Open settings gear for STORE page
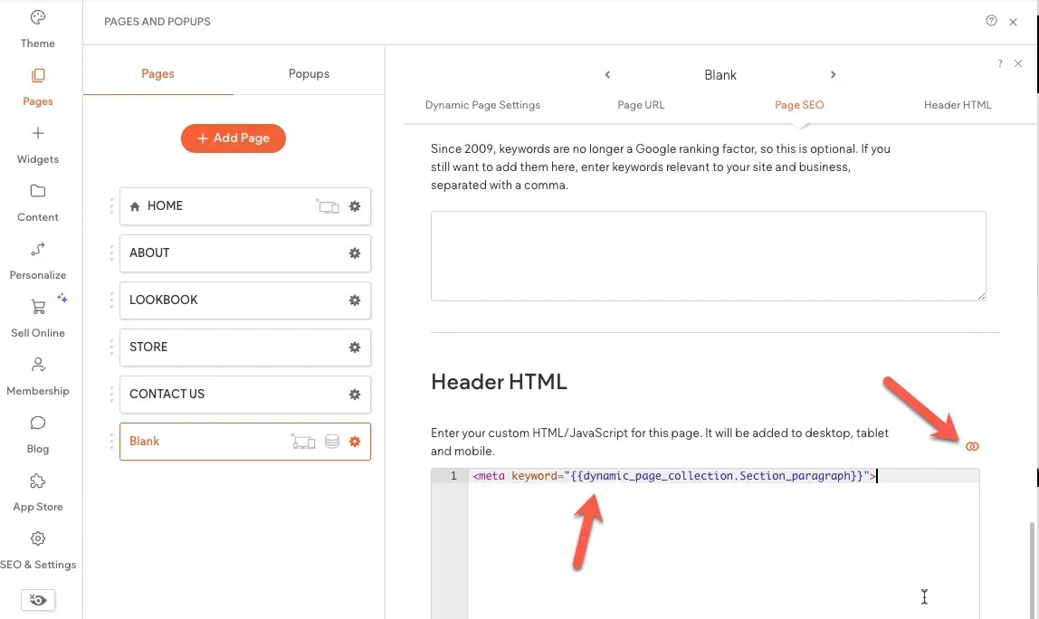The width and height of the screenshot is (1039, 619). click(x=355, y=348)
